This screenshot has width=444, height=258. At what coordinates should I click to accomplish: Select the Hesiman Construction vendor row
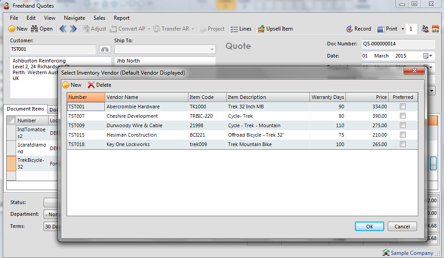131,135
